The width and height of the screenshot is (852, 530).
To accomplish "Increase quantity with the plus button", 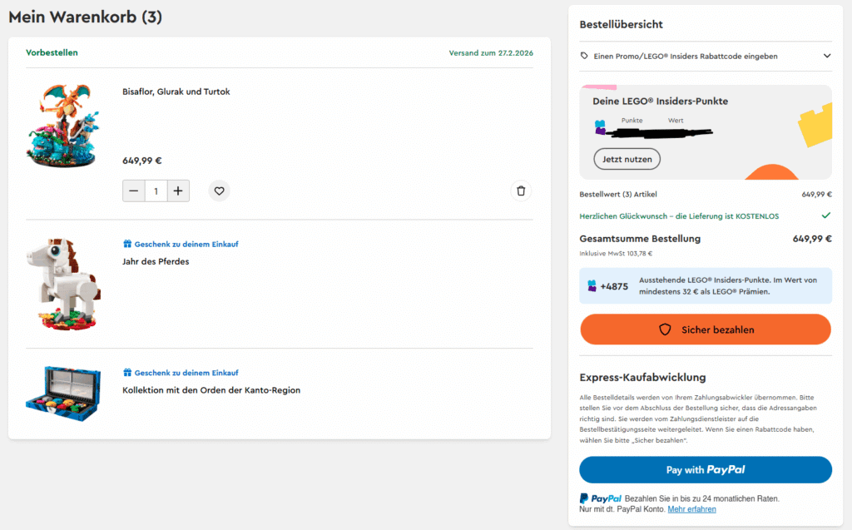I will pyautogui.click(x=178, y=191).
